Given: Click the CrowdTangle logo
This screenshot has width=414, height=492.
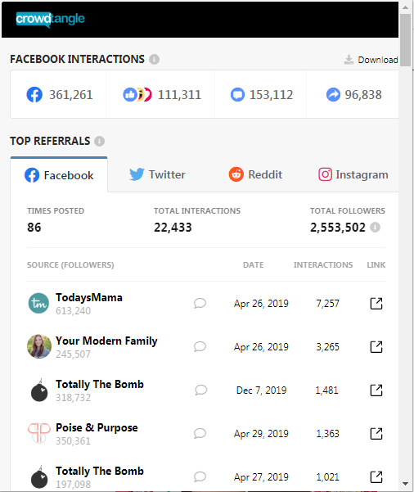Looking at the screenshot, I should [x=50, y=19].
